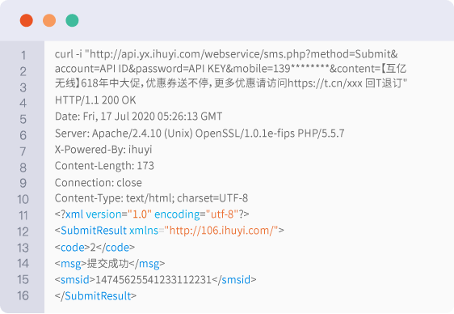The height and width of the screenshot is (314, 454).
Task: Click the X-Powered-By: ihuyi line
Action: click(x=103, y=150)
